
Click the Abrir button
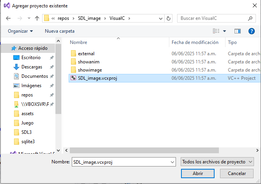(x=198, y=173)
